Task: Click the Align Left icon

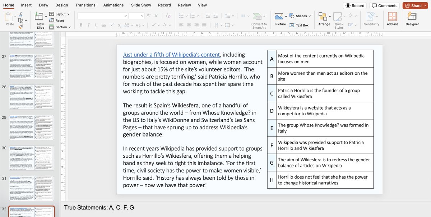Action: (181, 25)
